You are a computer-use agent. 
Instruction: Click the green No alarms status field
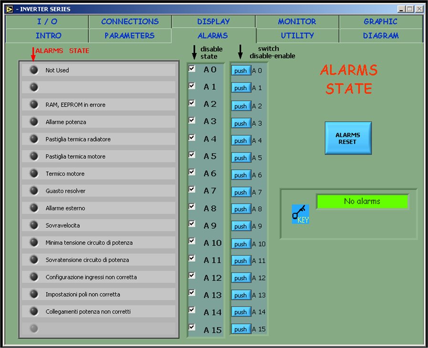362,202
